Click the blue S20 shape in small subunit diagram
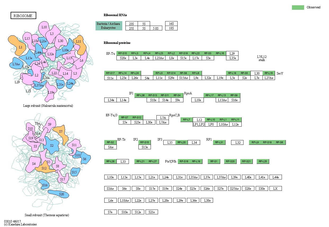This screenshot has height=227, width=329. [x=59, y=194]
